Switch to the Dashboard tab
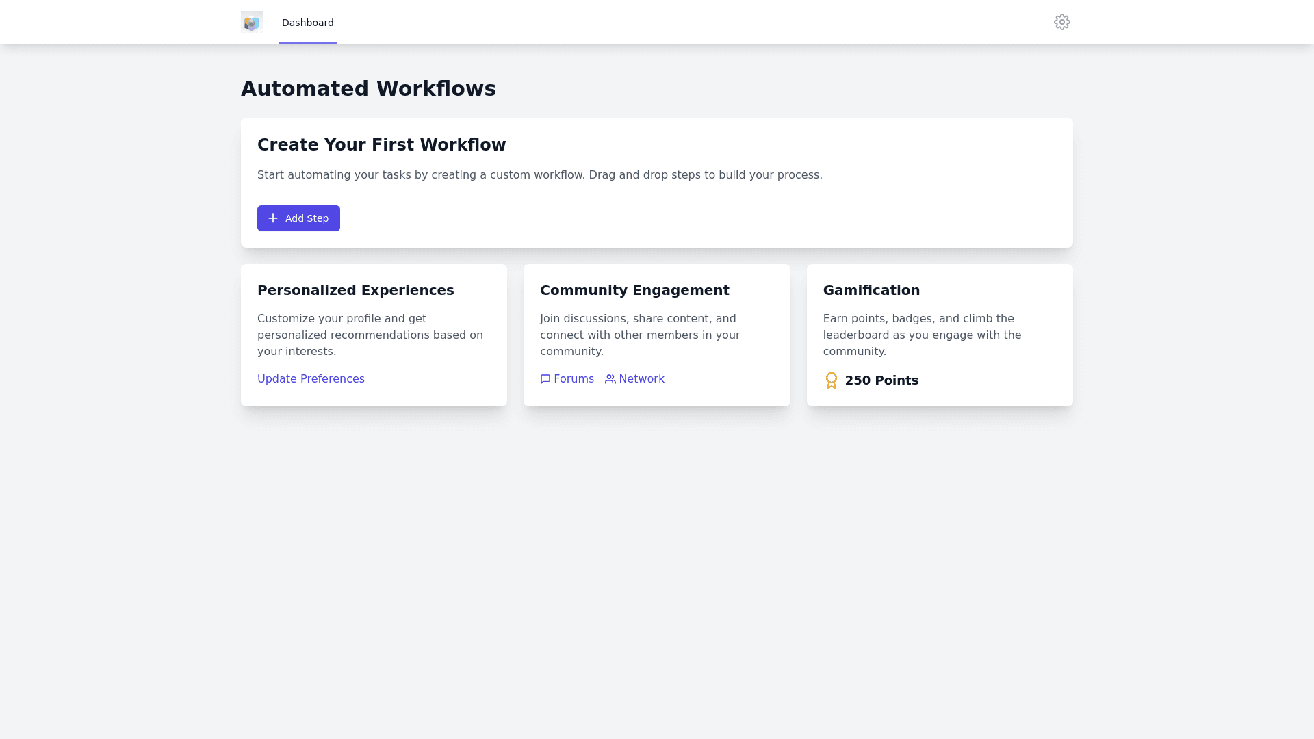This screenshot has height=739, width=1314. (307, 23)
